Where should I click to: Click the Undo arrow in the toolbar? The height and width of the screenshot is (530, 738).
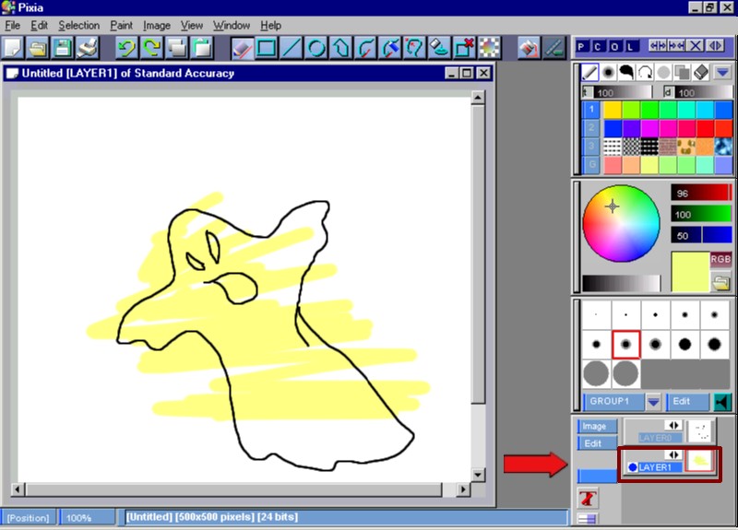(127, 47)
